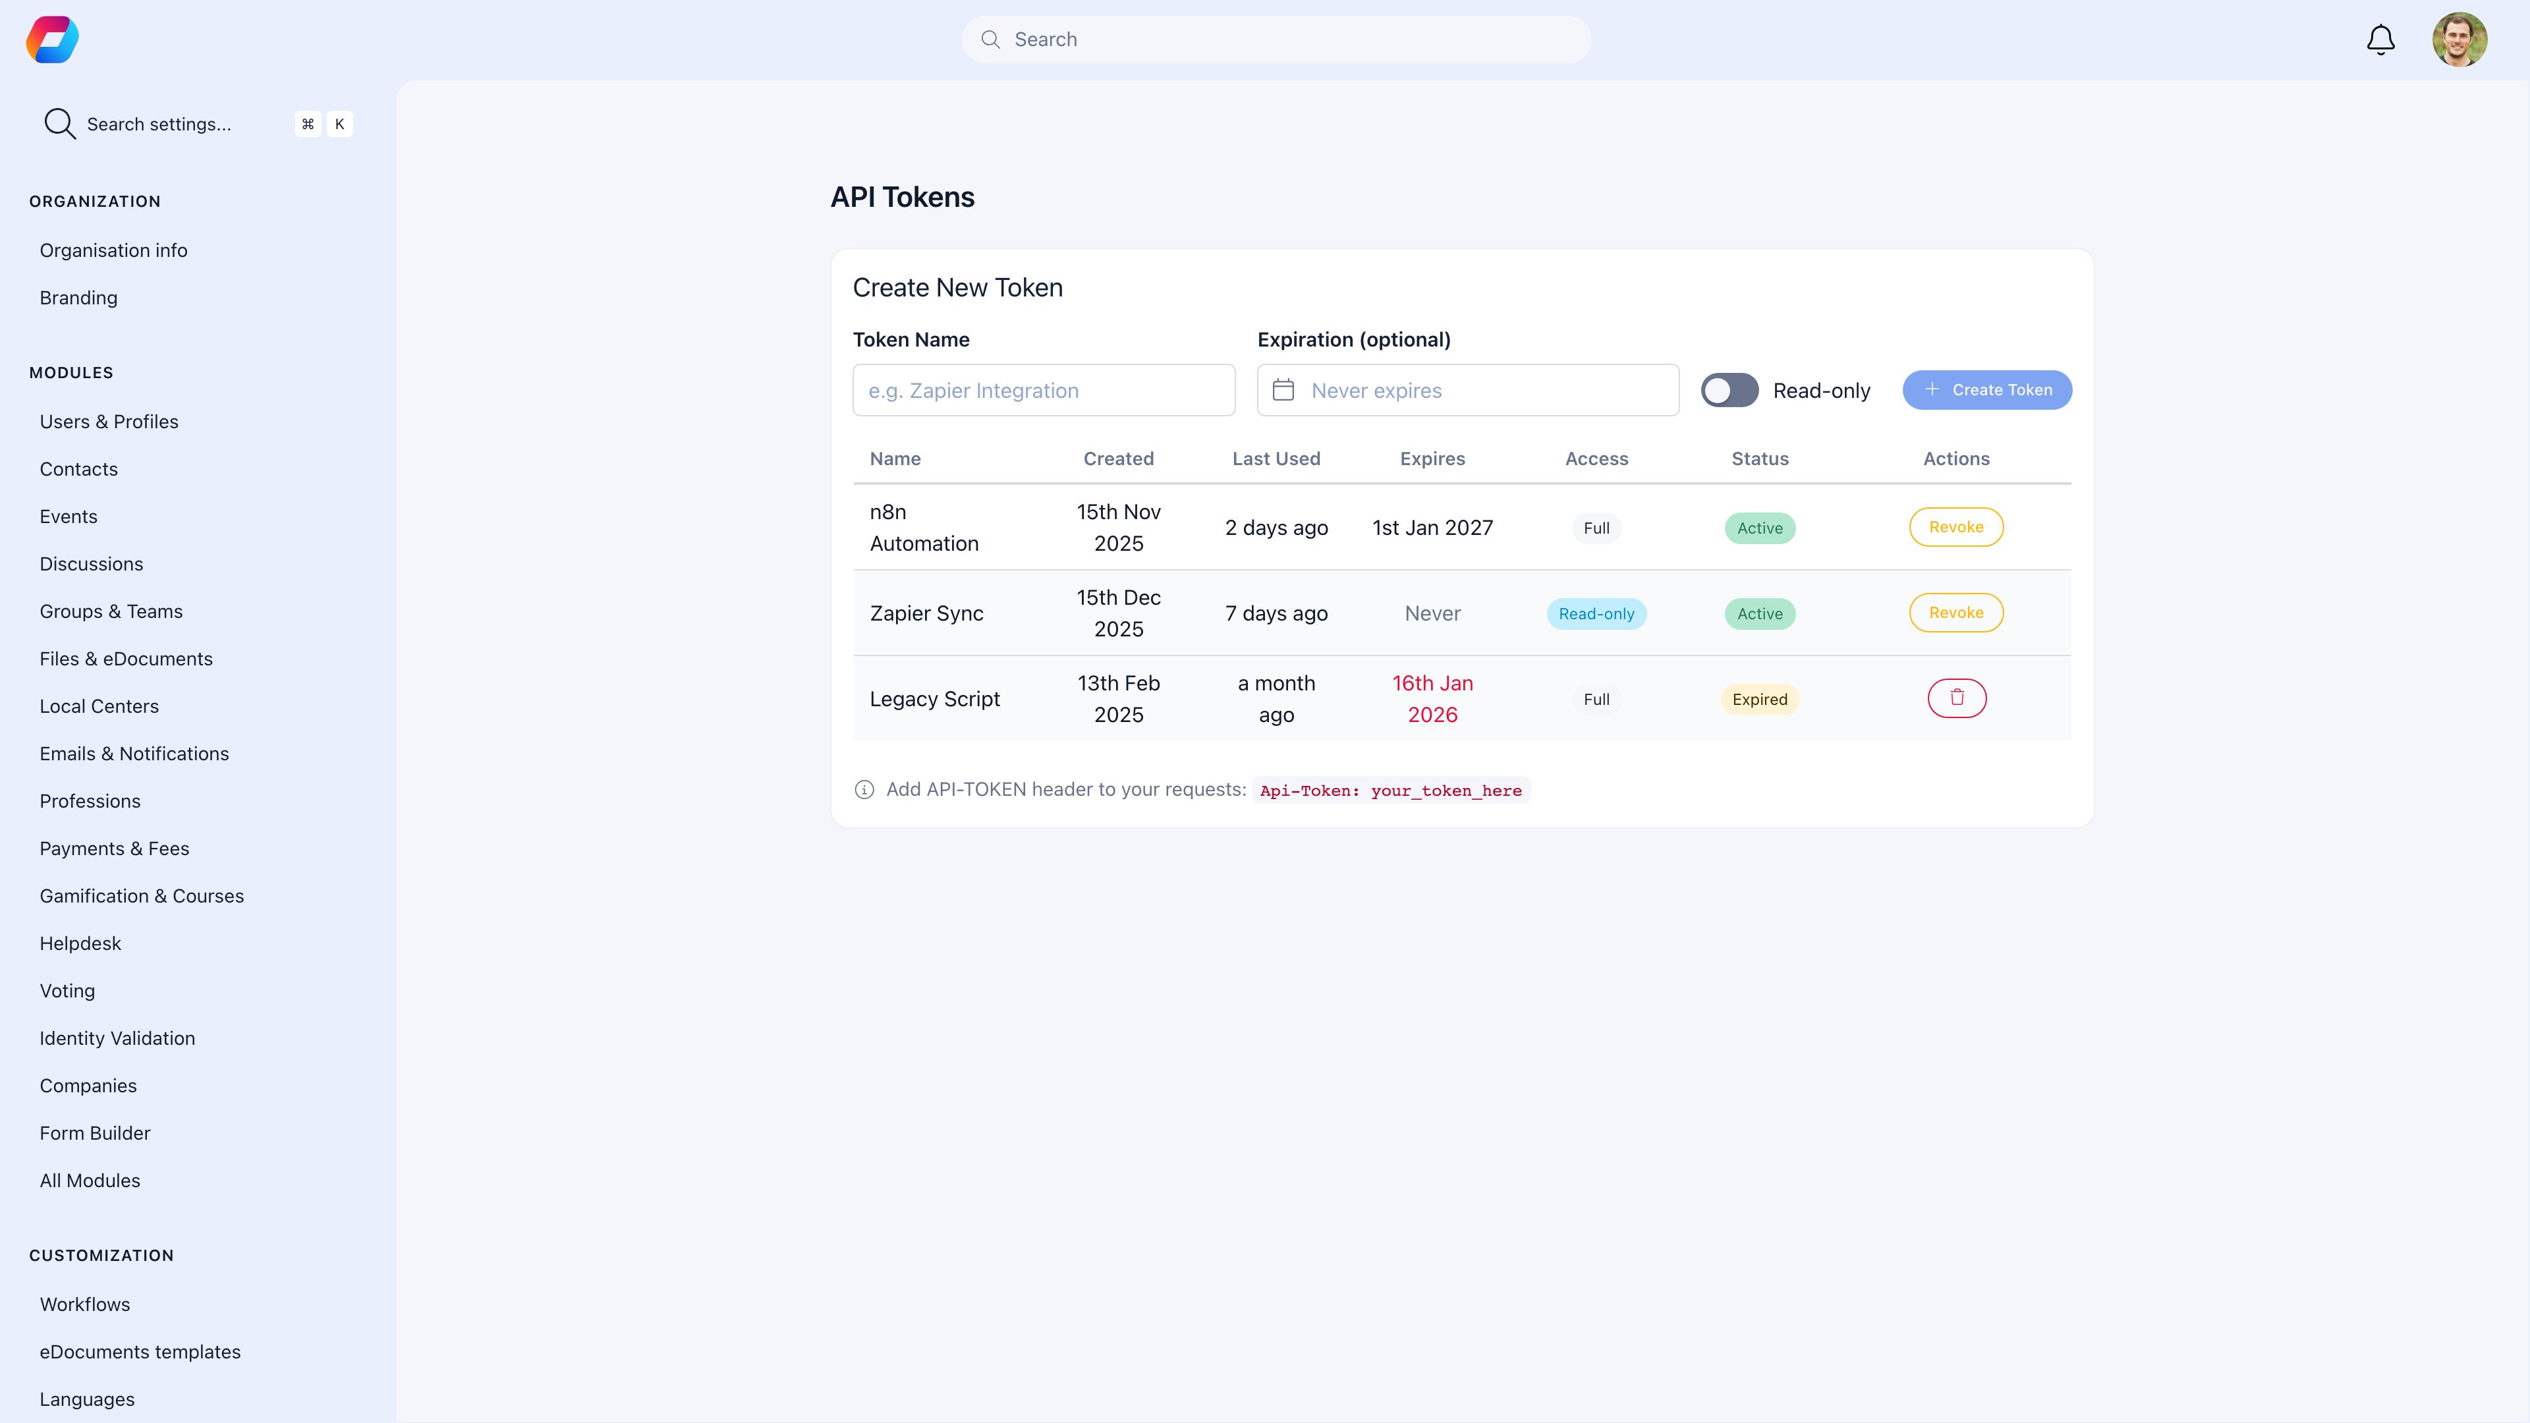Screen dimensions: 2530x1423
Task: Click the colorful app logo
Action: coord(51,40)
